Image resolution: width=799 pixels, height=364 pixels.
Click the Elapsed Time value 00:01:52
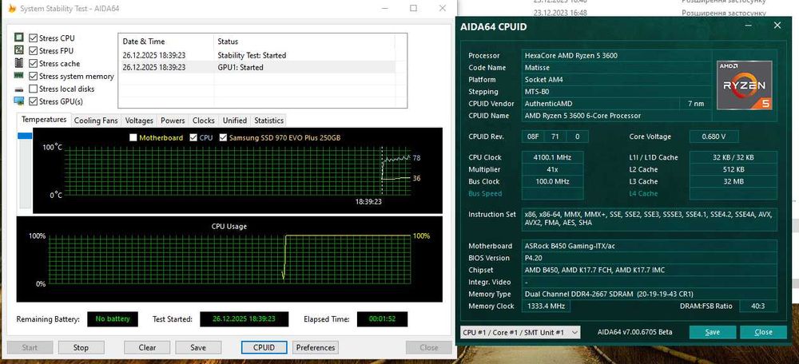coord(382,319)
